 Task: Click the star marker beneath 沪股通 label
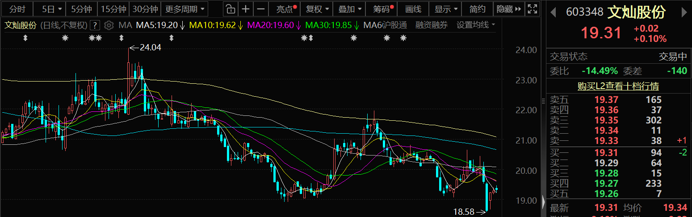coord(387,38)
